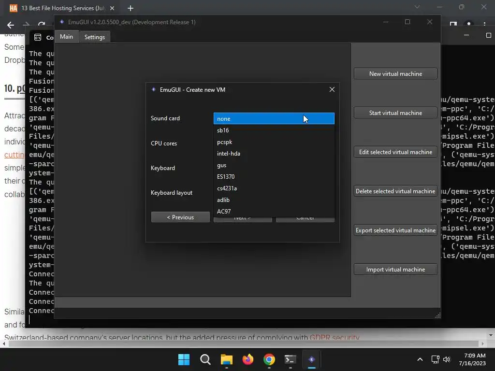The width and height of the screenshot is (495, 371).
Task: Pick pcspk from sound card list
Action: point(274,142)
